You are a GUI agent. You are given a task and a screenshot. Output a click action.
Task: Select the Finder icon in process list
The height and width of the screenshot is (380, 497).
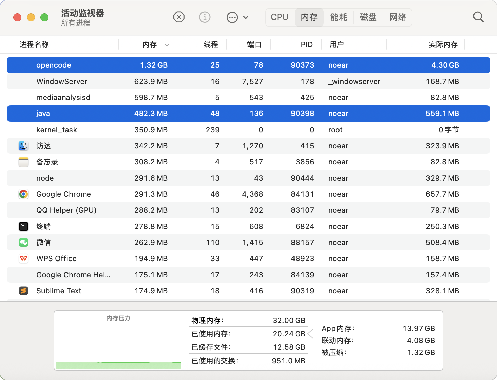point(24,146)
